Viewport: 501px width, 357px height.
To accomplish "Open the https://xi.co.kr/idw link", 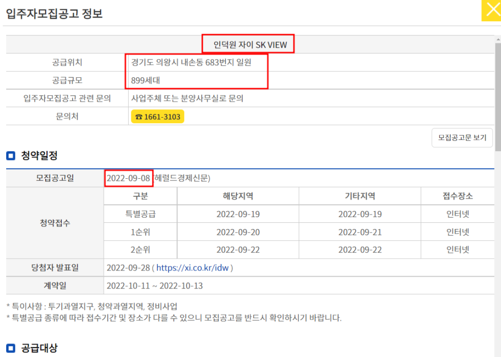I will tap(192, 267).
